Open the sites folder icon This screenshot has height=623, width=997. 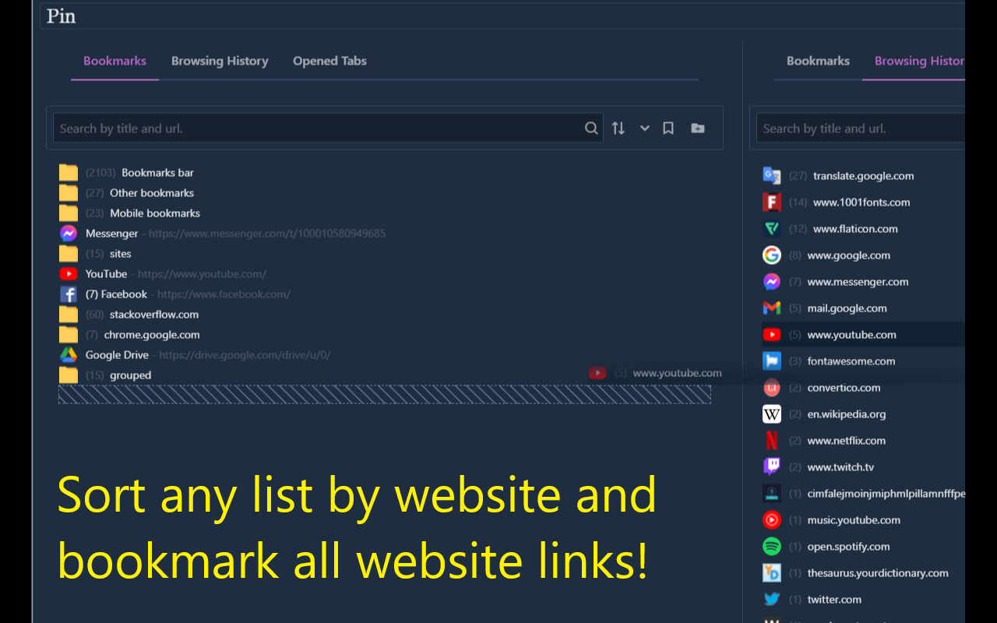(x=69, y=254)
